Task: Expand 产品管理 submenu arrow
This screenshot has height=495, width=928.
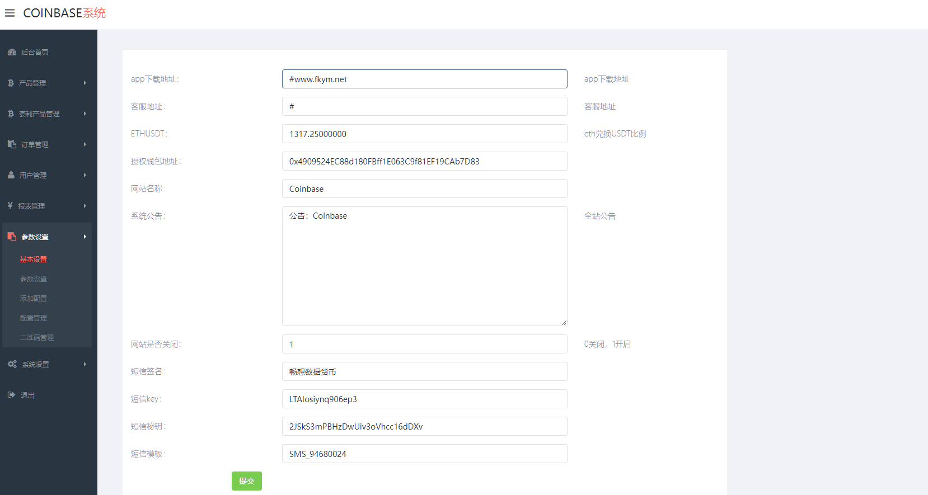Action: [x=85, y=83]
